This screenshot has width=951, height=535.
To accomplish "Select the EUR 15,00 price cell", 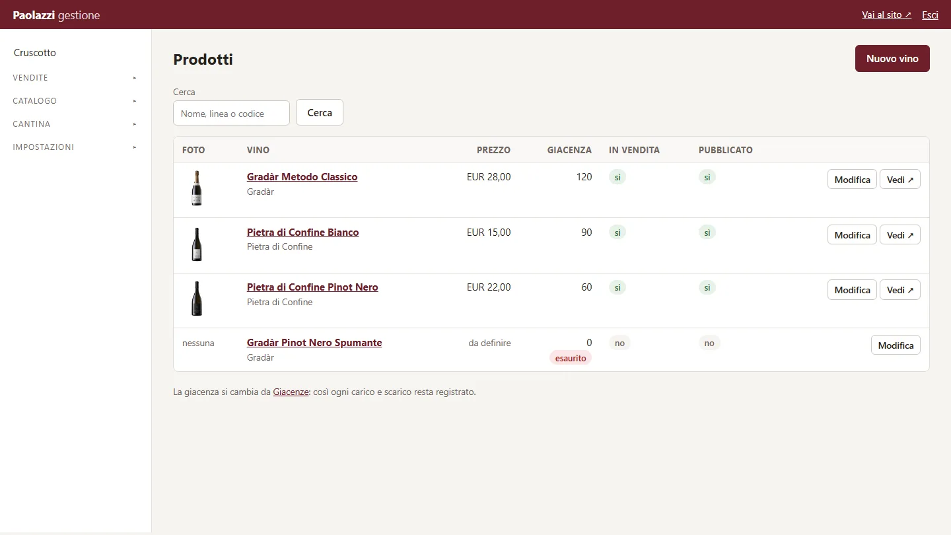I will [489, 232].
